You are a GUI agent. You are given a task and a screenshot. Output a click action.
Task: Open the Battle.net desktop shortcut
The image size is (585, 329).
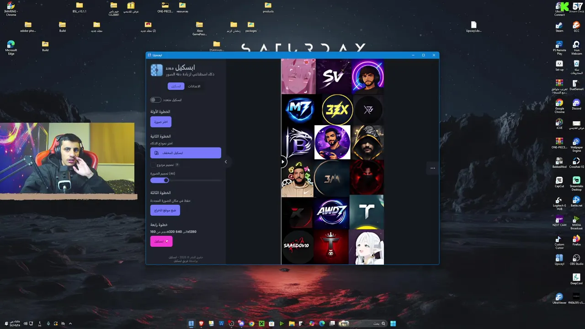tap(576, 202)
